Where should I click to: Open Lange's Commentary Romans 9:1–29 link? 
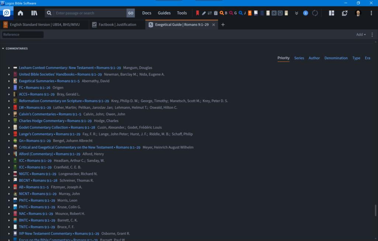click(x=49, y=134)
